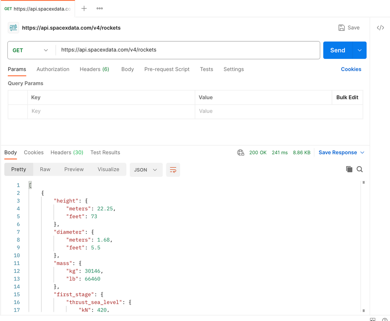Click the HTTP badge beside the request URL
Viewport: 390px width, 321px height.
(x=13, y=28)
